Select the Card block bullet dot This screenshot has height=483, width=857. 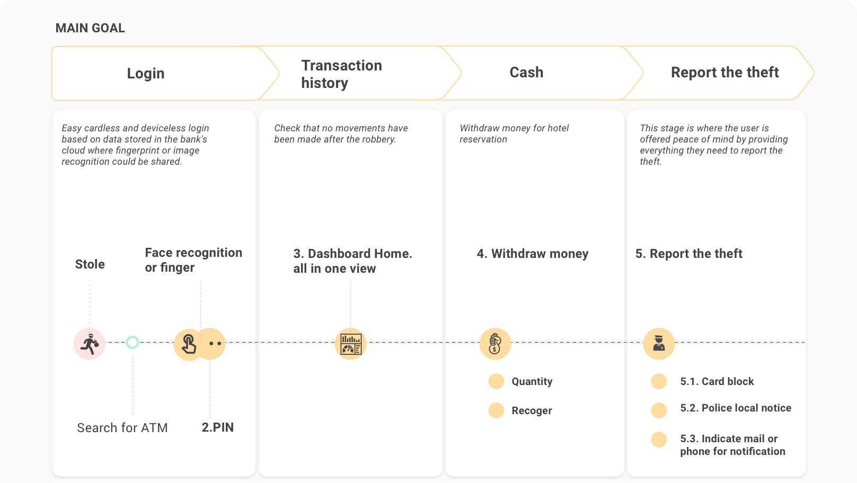pyautogui.click(x=659, y=381)
